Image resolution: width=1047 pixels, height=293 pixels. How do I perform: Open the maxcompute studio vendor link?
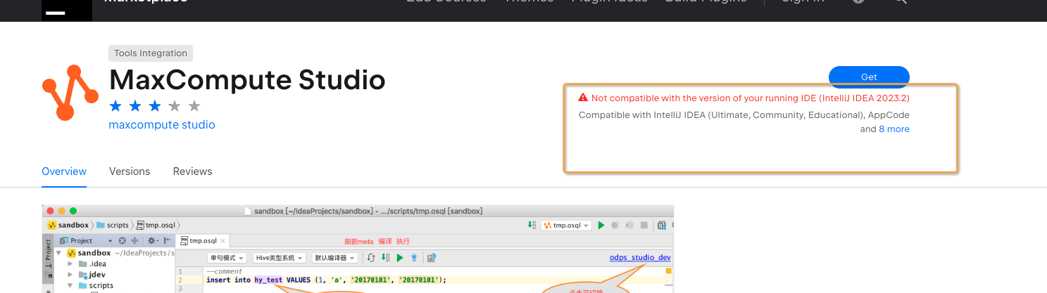[x=162, y=124]
